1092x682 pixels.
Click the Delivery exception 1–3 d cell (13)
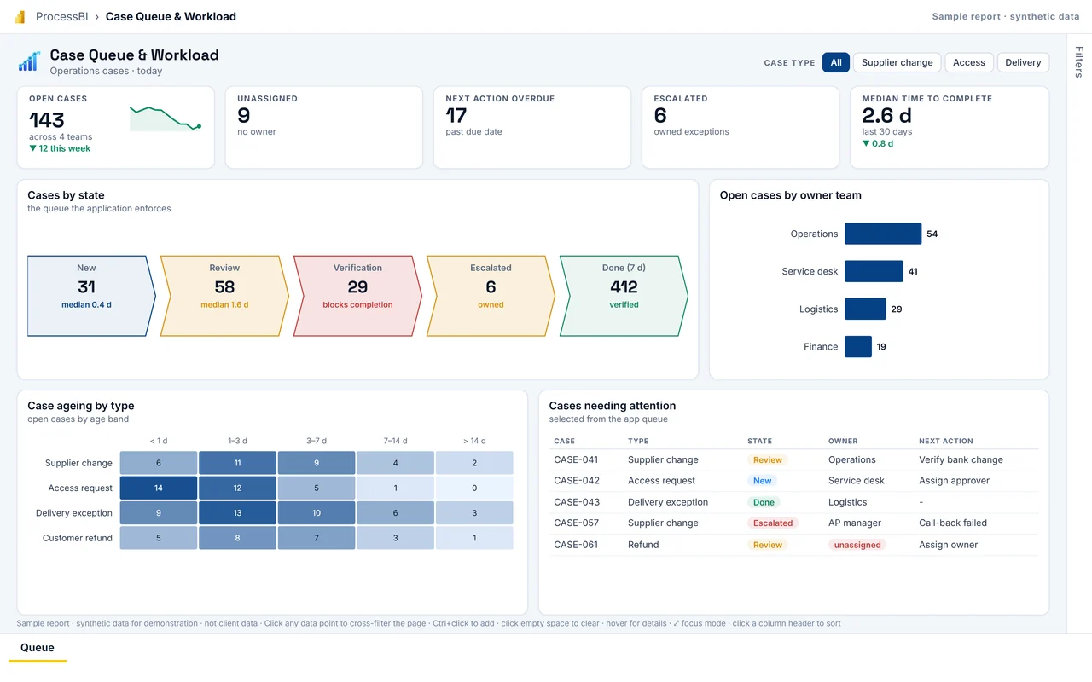(237, 513)
